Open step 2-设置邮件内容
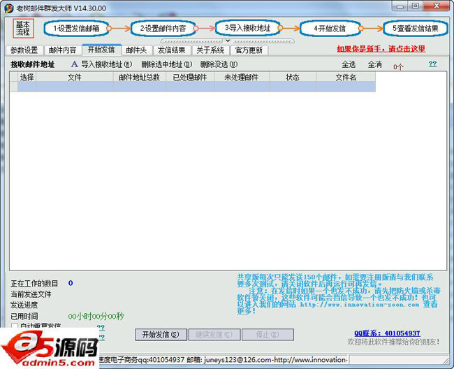 (x=163, y=29)
